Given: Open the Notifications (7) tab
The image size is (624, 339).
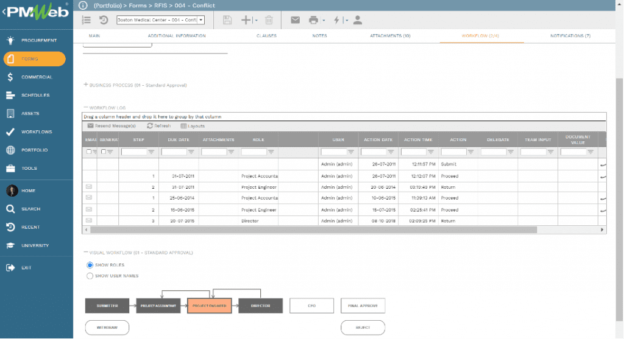Looking at the screenshot, I should 570,36.
